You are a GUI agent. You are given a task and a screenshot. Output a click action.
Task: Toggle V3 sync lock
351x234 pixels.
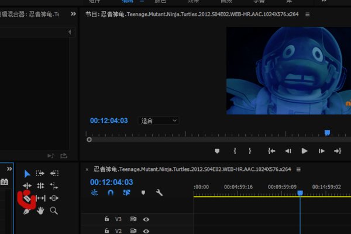click(x=133, y=219)
